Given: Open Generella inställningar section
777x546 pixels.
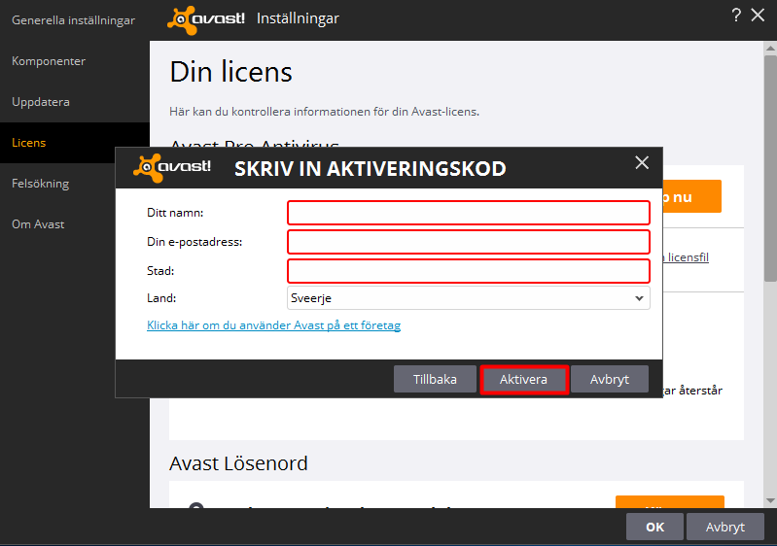Looking at the screenshot, I should click(x=73, y=20).
